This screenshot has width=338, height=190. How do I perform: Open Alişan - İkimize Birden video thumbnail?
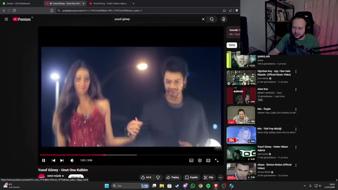pos(241,171)
